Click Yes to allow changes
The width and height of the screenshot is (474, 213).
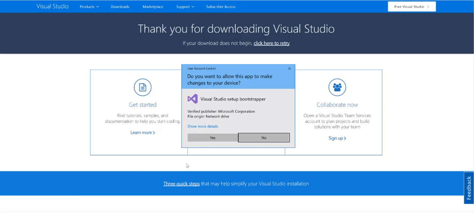pos(213,138)
